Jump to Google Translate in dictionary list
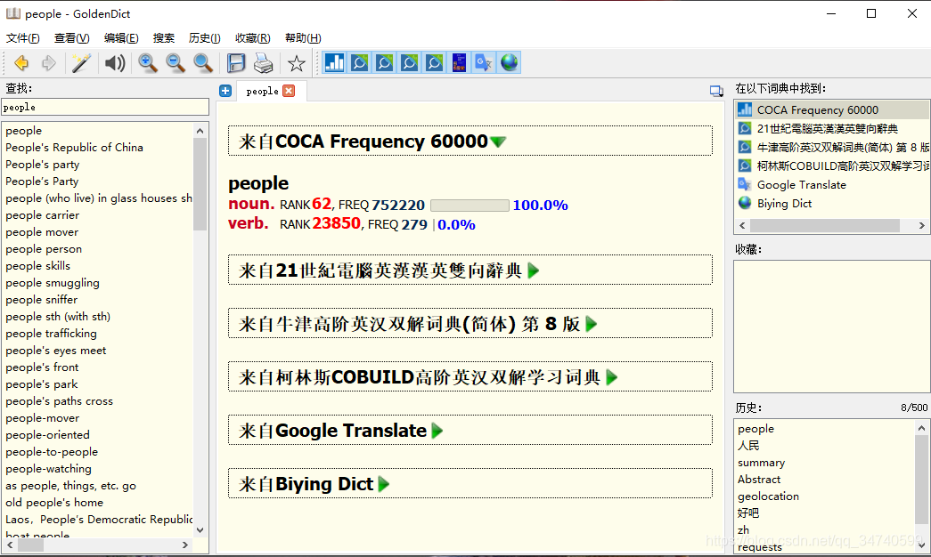931x557 pixels. point(832,184)
